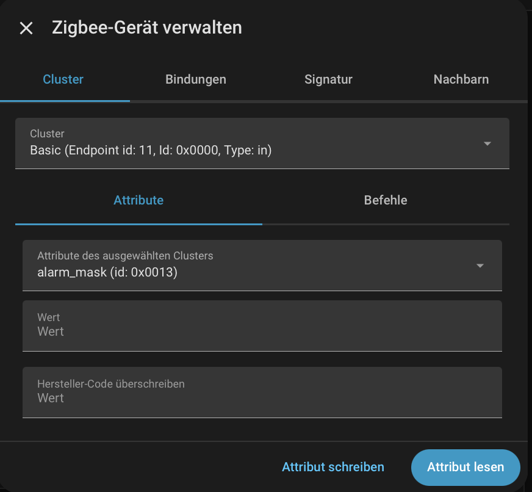Image resolution: width=532 pixels, height=492 pixels.
Task: Click into Hersteller-Code überschreiben input field
Action: tap(262, 392)
